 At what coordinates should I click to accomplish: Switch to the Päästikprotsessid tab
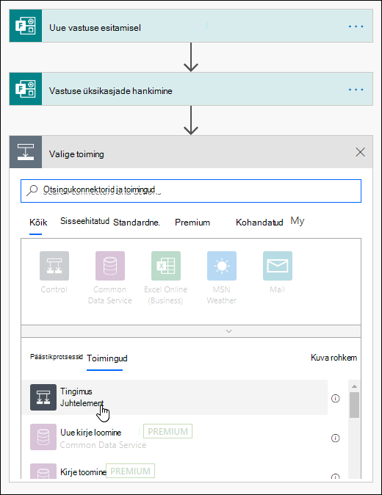pyautogui.click(x=56, y=357)
